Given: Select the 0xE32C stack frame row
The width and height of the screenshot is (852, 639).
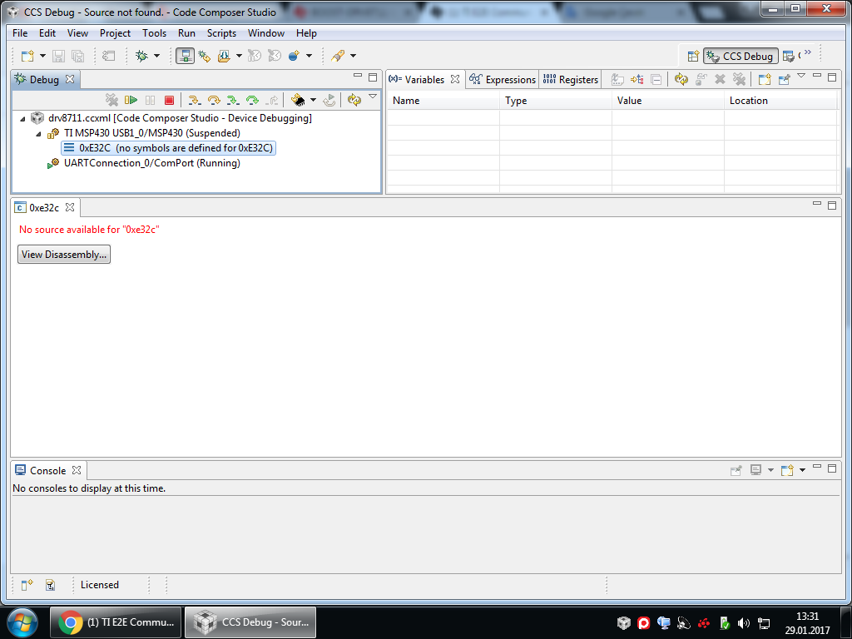Looking at the screenshot, I should (x=168, y=148).
